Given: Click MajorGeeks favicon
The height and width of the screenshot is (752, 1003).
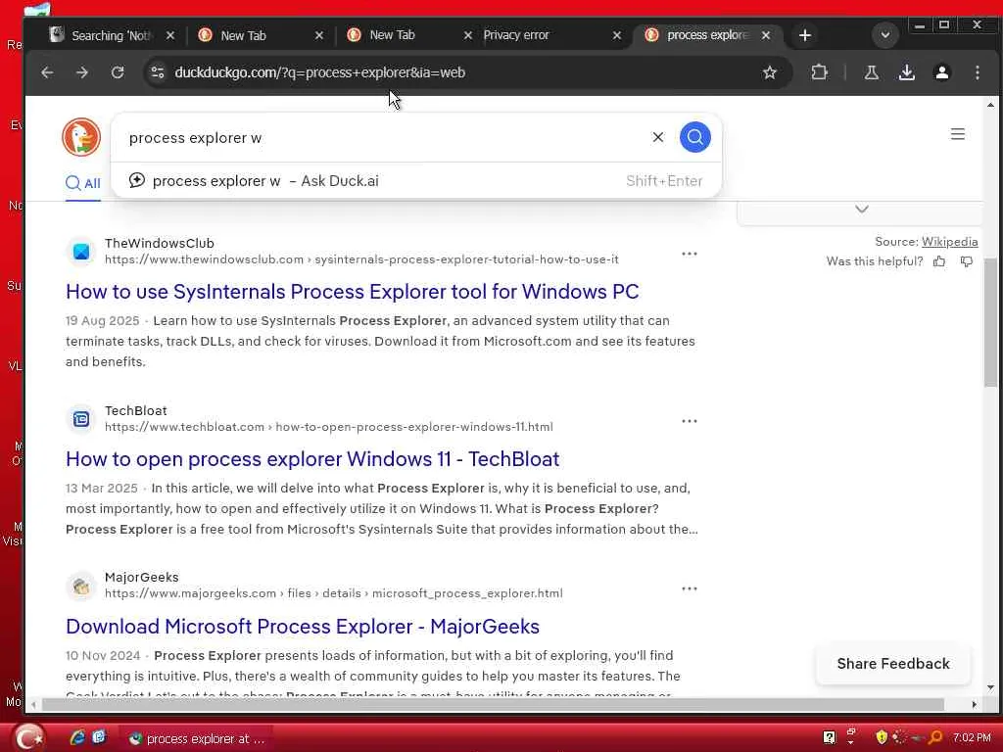Looking at the screenshot, I should coord(81,587).
